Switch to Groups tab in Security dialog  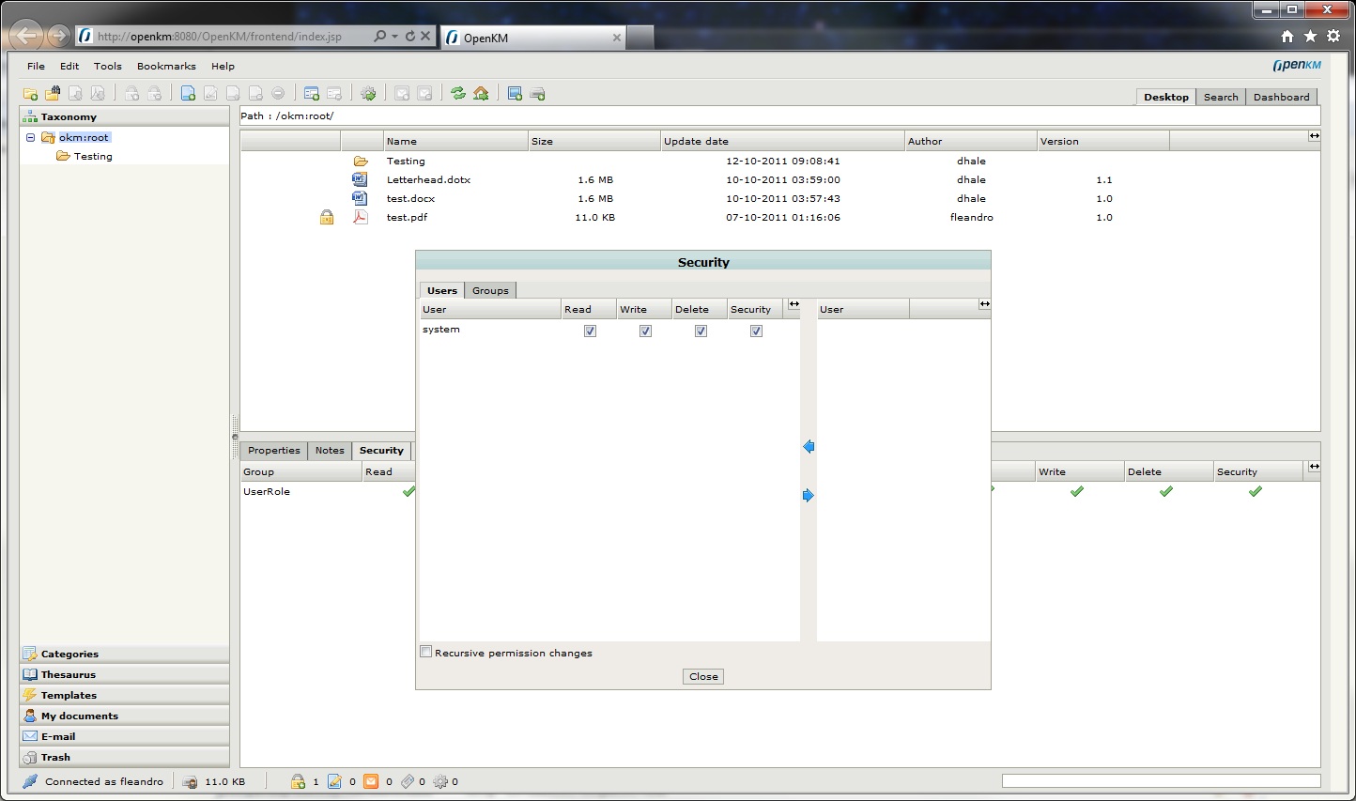[490, 291]
